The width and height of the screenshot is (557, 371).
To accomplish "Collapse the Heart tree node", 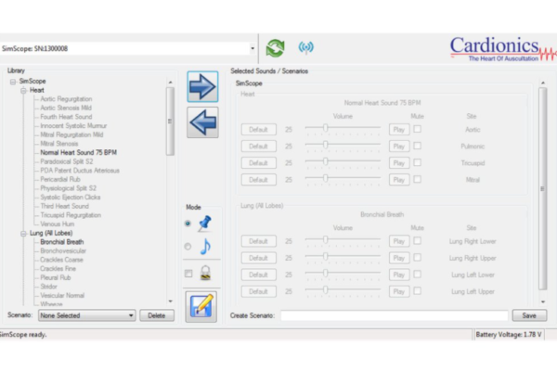I will (23, 91).
